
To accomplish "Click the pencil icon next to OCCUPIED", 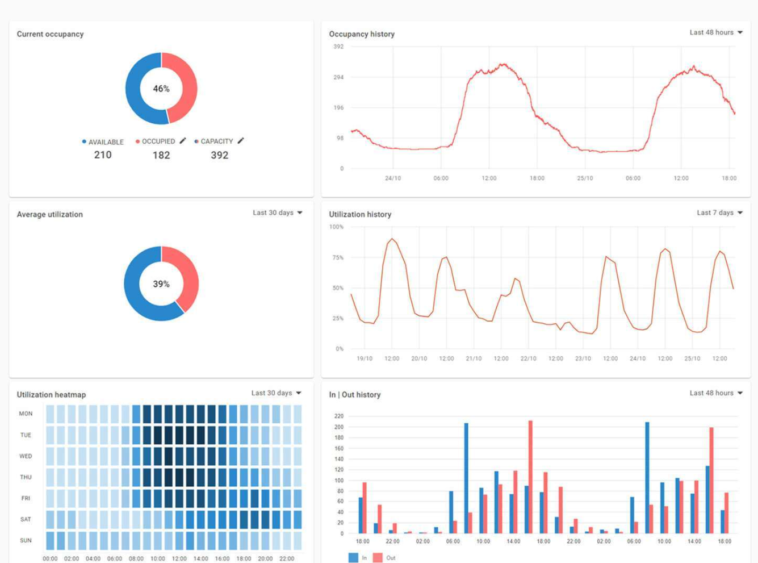I will click(183, 141).
